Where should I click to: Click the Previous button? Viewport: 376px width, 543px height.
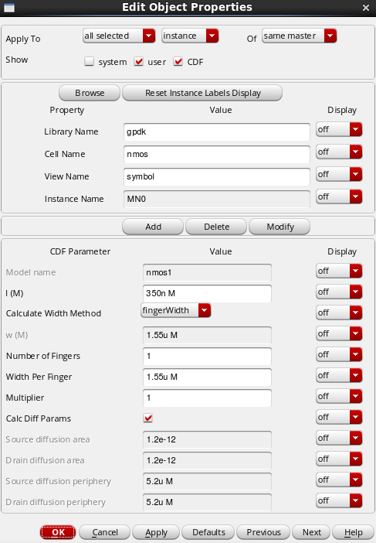[x=263, y=532]
